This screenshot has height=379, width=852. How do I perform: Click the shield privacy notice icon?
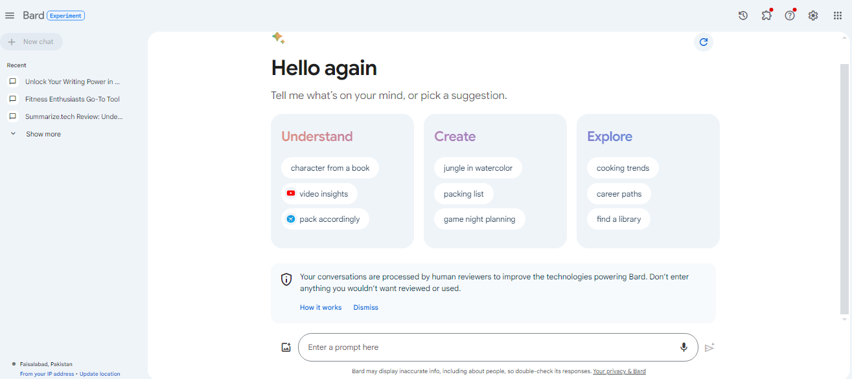pyautogui.click(x=286, y=279)
